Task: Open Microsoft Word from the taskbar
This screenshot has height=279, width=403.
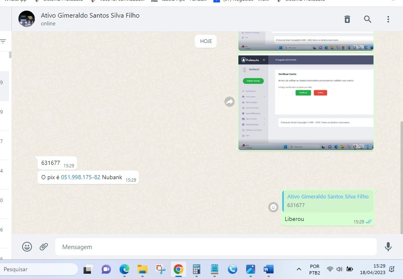Action: coord(269,269)
